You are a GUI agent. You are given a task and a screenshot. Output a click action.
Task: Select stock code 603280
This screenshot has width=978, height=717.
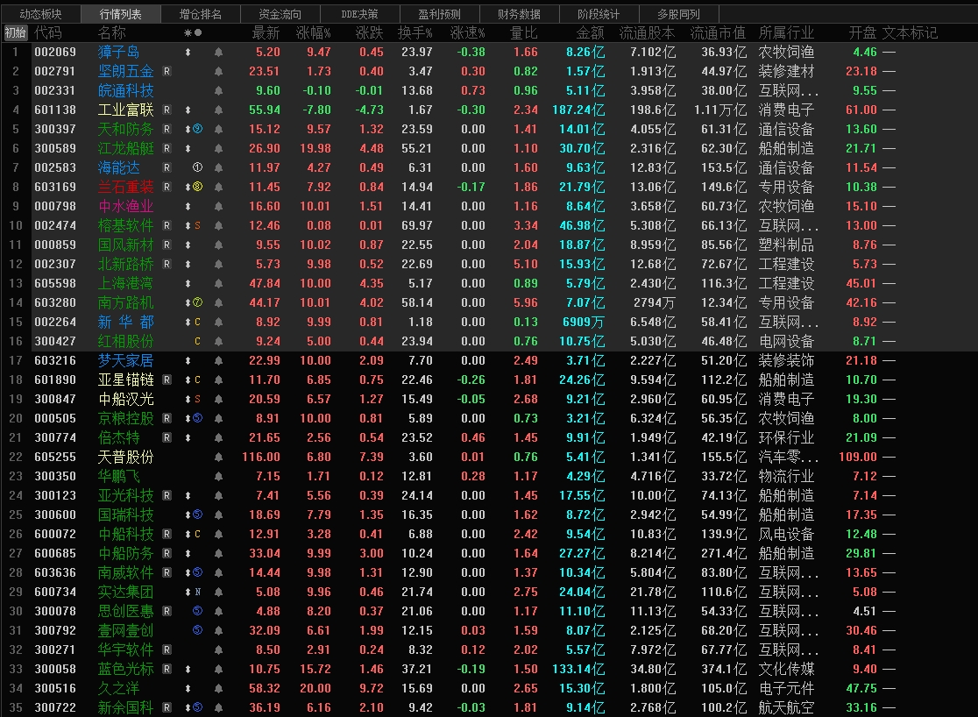pyautogui.click(x=55, y=302)
